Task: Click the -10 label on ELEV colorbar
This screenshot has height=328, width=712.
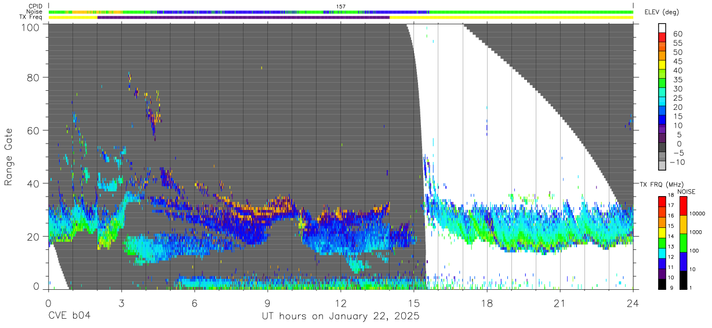Action: 677,162
